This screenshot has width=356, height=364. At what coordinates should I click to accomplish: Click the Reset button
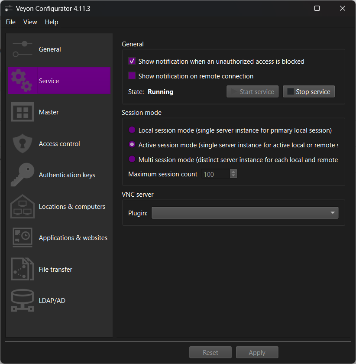210,352
